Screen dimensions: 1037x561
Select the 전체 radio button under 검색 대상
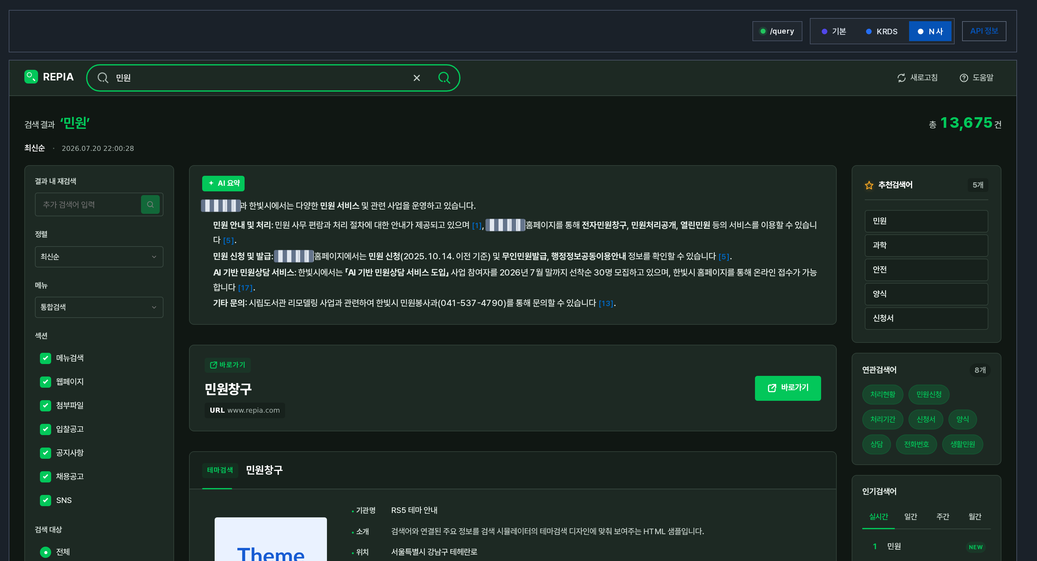pyautogui.click(x=46, y=552)
